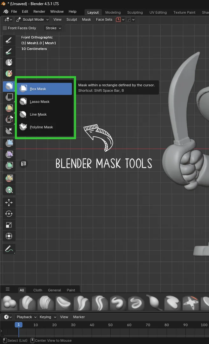This screenshot has height=344, width=209.
Task: Open the timeline Marker menu
Action: 79,317
